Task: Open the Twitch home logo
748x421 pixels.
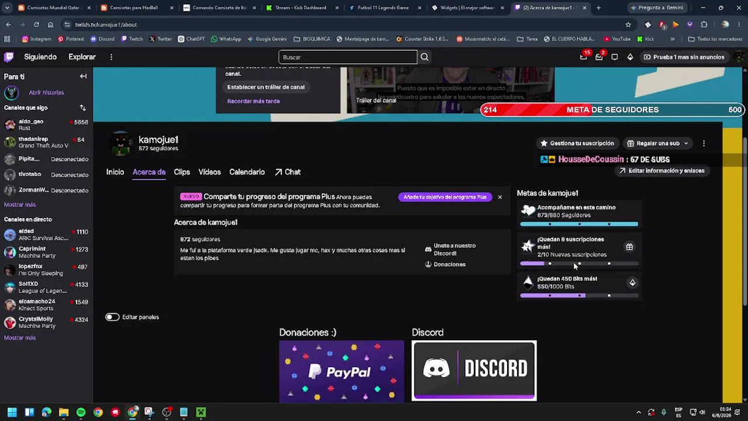Action: (x=9, y=57)
